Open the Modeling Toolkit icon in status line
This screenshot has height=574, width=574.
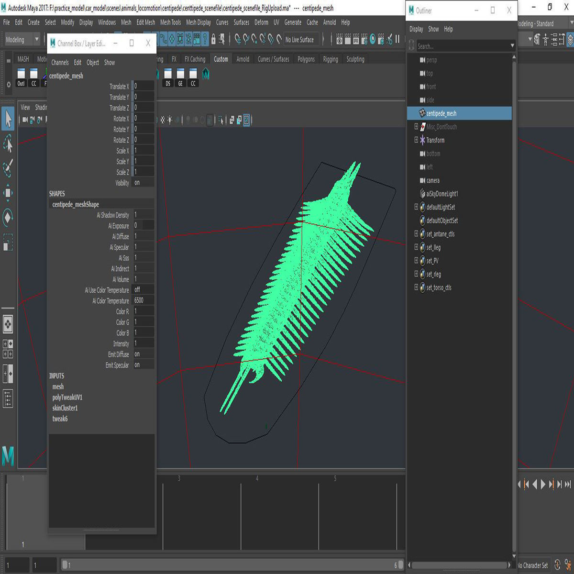pyautogui.click(x=537, y=39)
